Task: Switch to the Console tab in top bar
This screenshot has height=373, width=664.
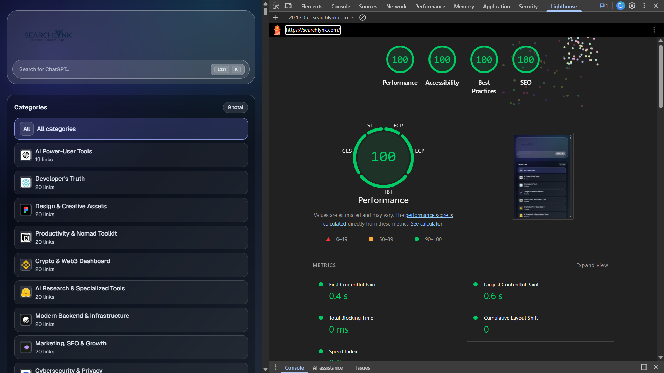Action: [x=341, y=6]
